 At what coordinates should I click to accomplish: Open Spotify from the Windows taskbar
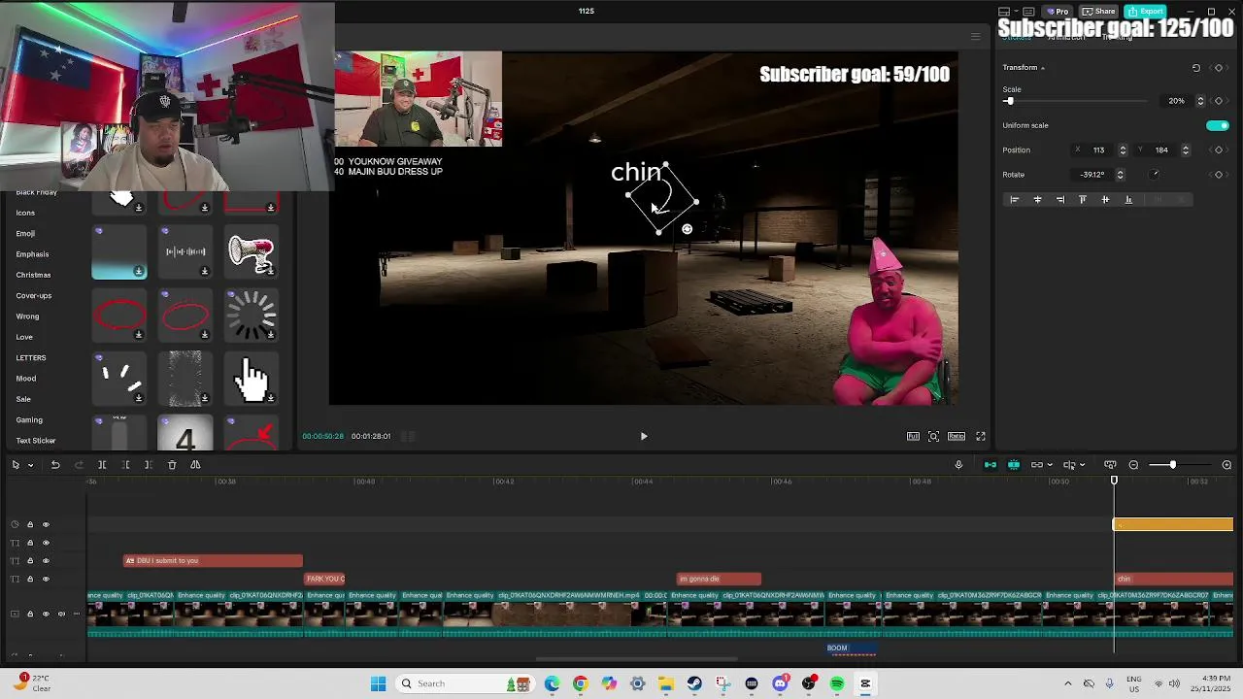tap(837, 683)
